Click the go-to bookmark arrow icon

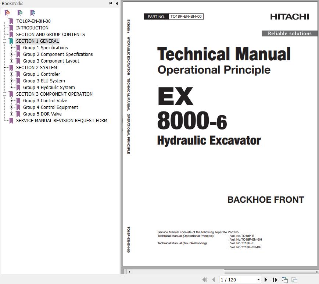tap(33, 13)
